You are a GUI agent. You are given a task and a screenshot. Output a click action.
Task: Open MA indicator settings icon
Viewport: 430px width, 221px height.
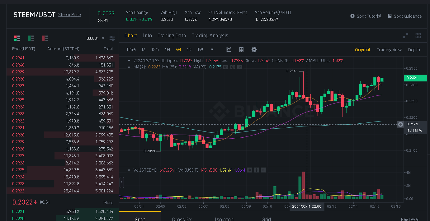233,67
